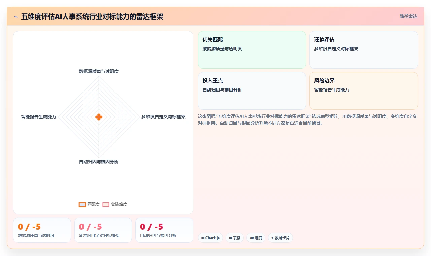The image size is (431, 256).
Task: Click 数据源质量与透明度 text in 优先匹配 card
Action: pos(222,49)
